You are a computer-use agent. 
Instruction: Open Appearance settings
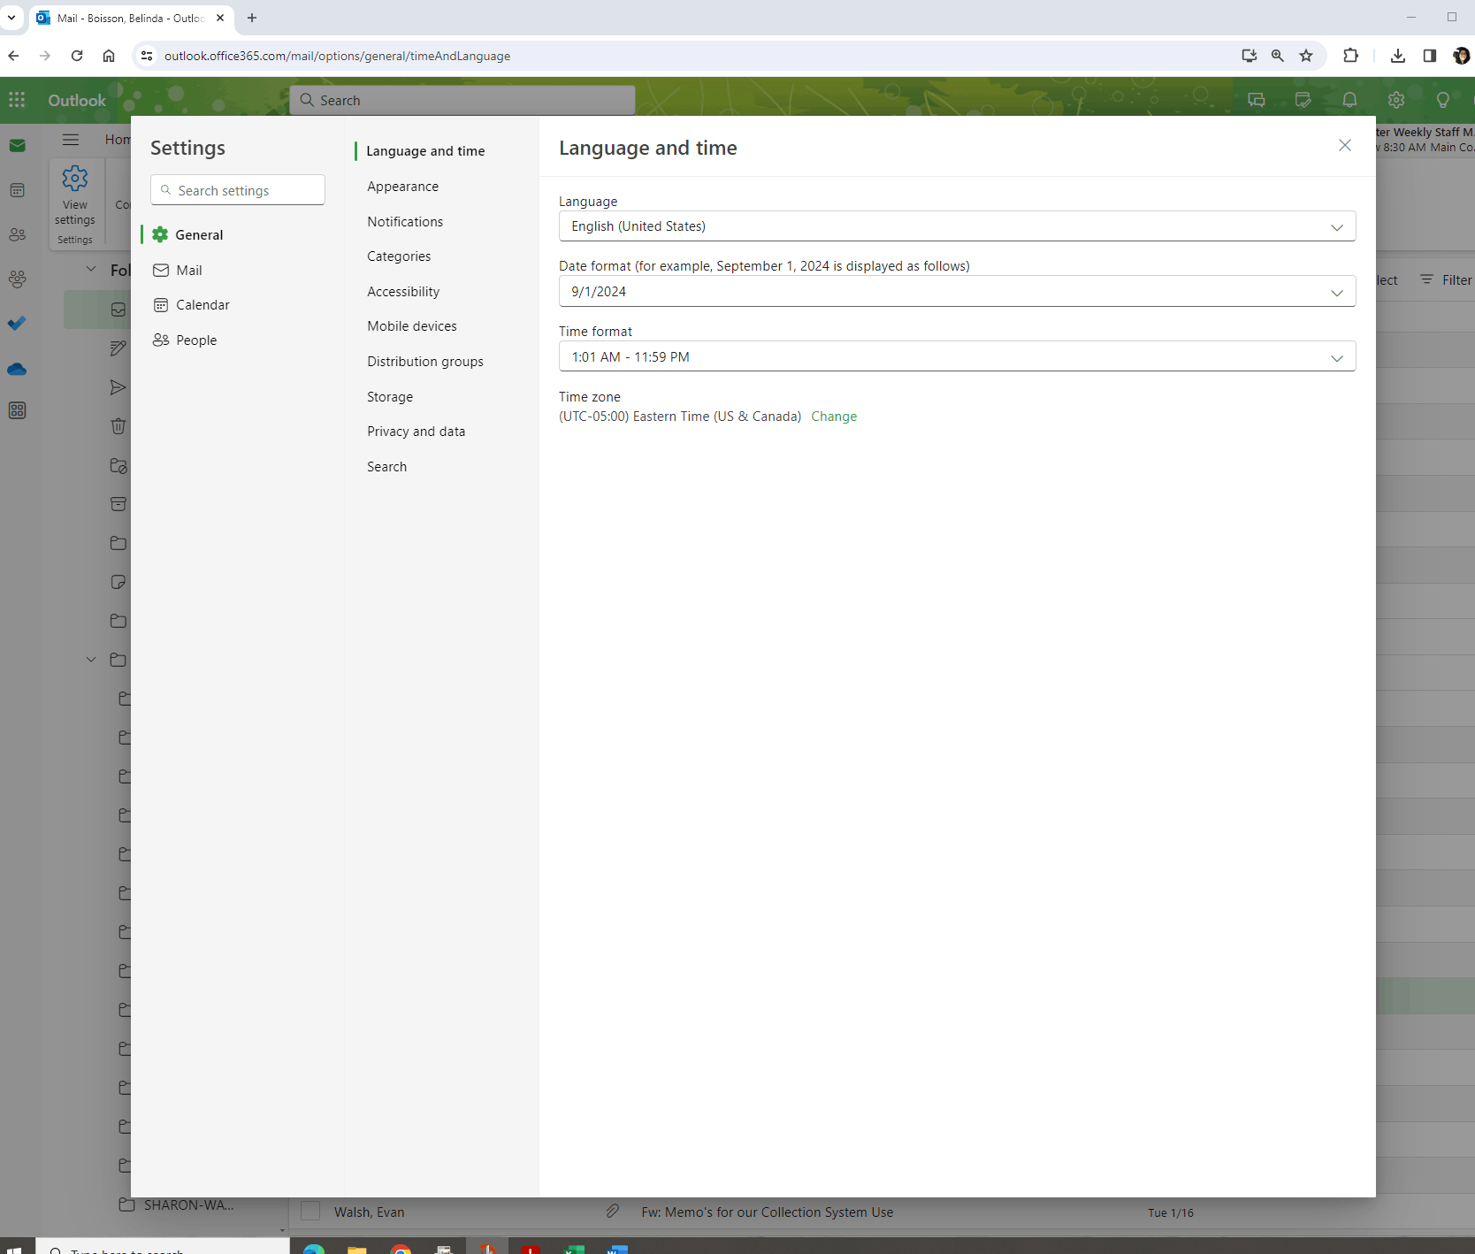click(403, 187)
